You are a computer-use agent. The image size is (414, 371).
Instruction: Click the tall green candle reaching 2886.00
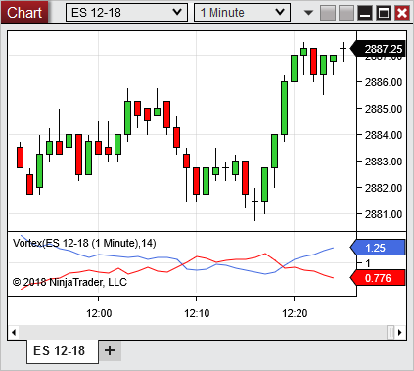284,108
